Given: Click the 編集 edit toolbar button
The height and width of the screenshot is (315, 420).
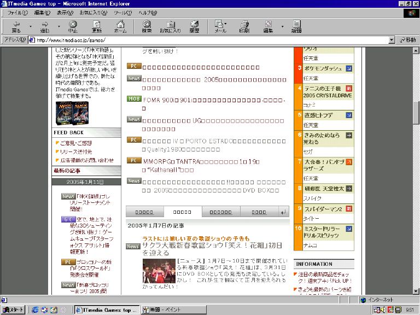Looking at the screenshot, I should coord(268,27).
